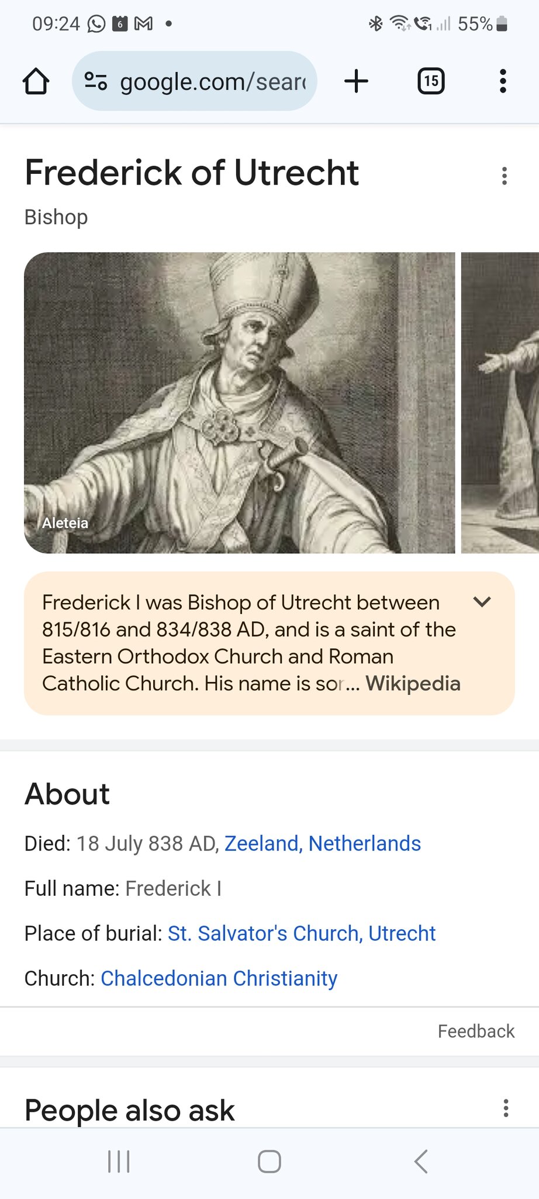Tap the google.com address bar
Viewport: 539px width, 1199px height.
click(213, 81)
